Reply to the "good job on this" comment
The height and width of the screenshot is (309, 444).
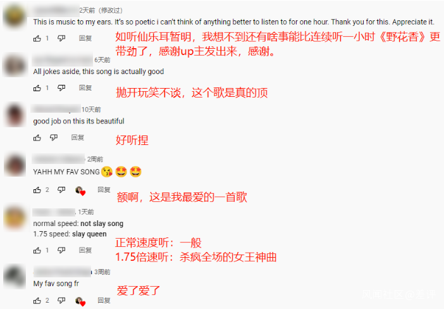click(x=78, y=138)
